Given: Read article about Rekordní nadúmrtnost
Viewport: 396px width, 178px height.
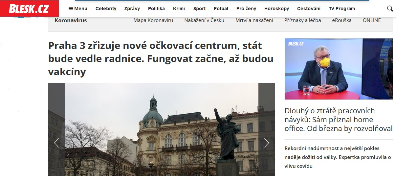Looking at the screenshot, I should [338, 157].
